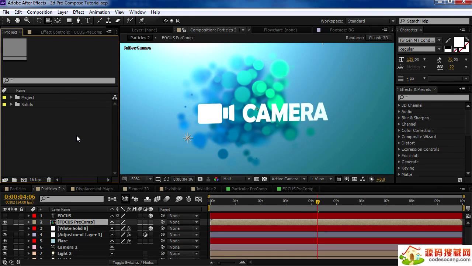Expand the Blur & Sharpen effects category
The height and width of the screenshot is (266, 472).
pos(399,118)
